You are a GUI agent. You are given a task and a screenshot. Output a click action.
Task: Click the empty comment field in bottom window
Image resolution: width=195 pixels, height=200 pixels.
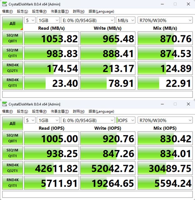pos(97,194)
